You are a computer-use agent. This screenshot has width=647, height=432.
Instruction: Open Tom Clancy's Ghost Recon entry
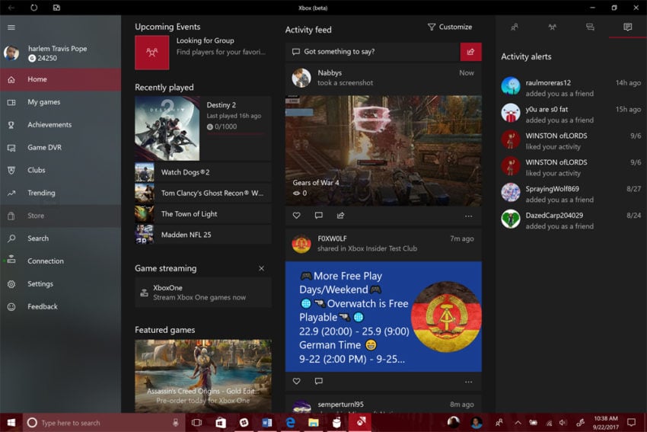click(x=203, y=193)
